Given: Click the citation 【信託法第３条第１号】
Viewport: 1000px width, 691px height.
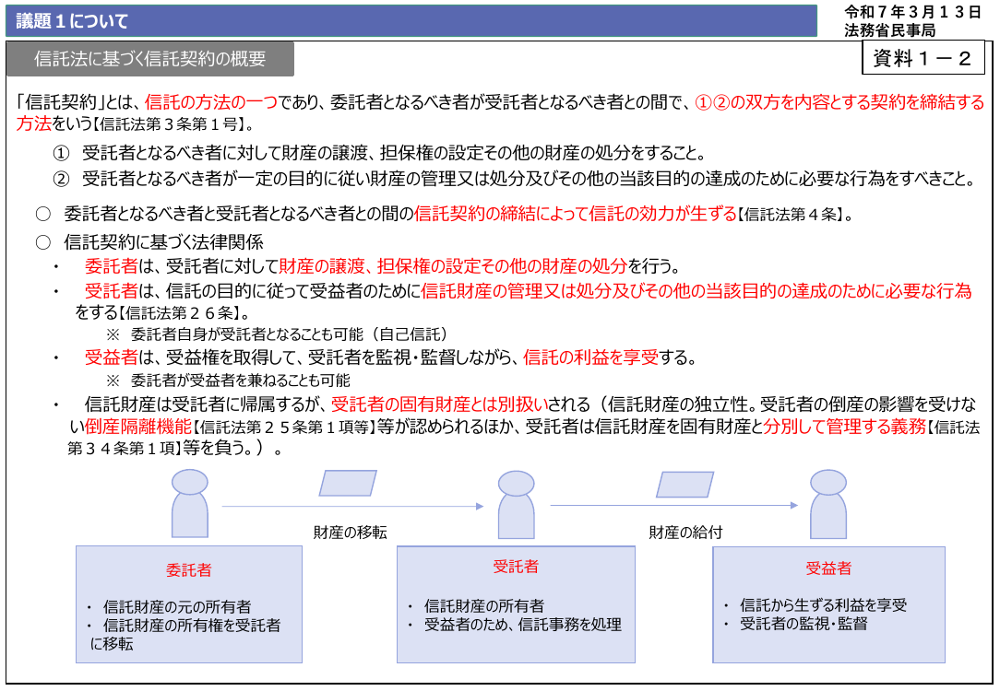Looking at the screenshot, I should click(169, 124).
